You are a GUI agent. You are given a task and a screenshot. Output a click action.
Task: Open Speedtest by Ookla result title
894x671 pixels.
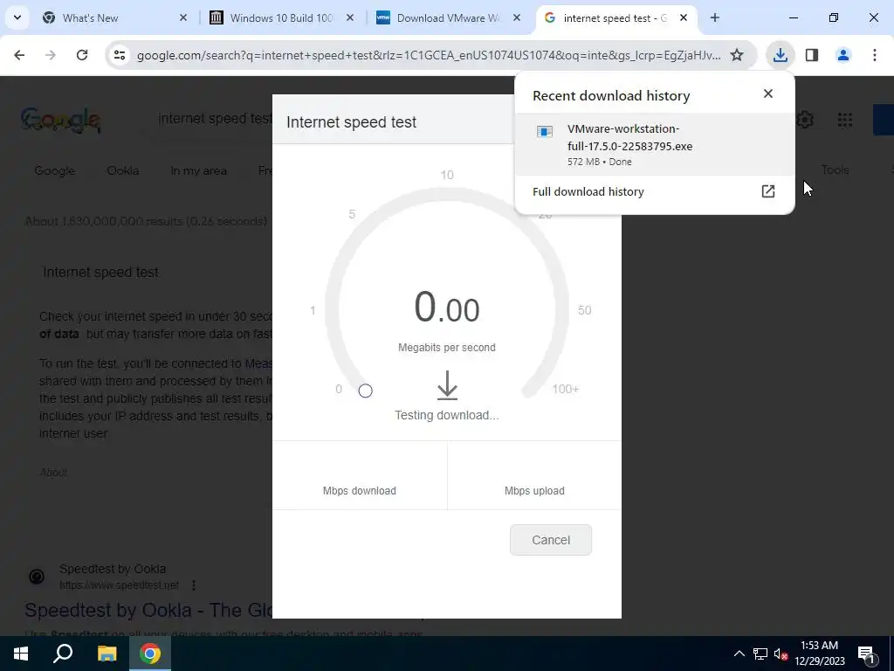[x=148, y=610]
